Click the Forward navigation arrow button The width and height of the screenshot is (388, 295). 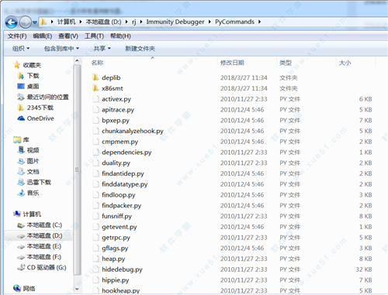click(x=26, y=22)
